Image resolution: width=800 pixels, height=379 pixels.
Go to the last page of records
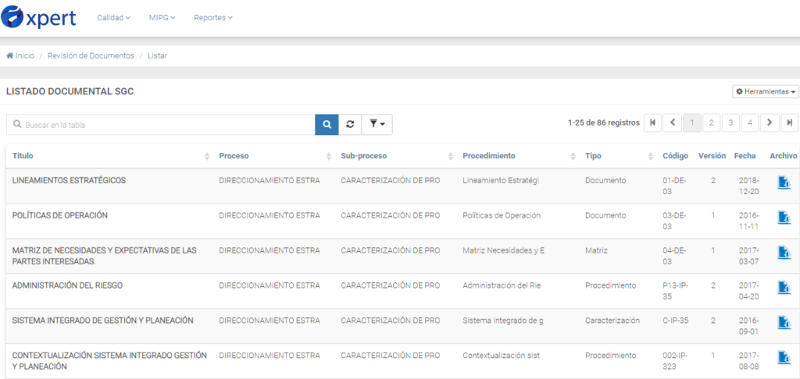(x=790, y=122)
